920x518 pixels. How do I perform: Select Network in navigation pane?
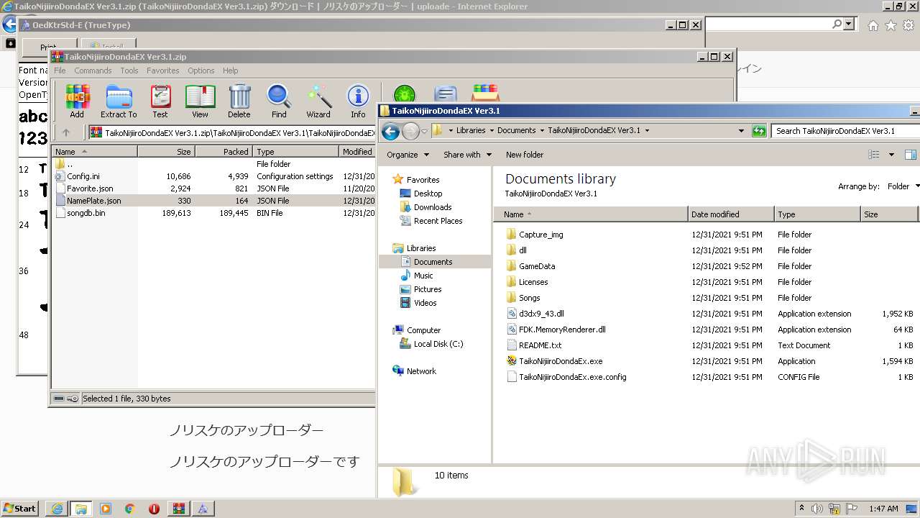421,371
